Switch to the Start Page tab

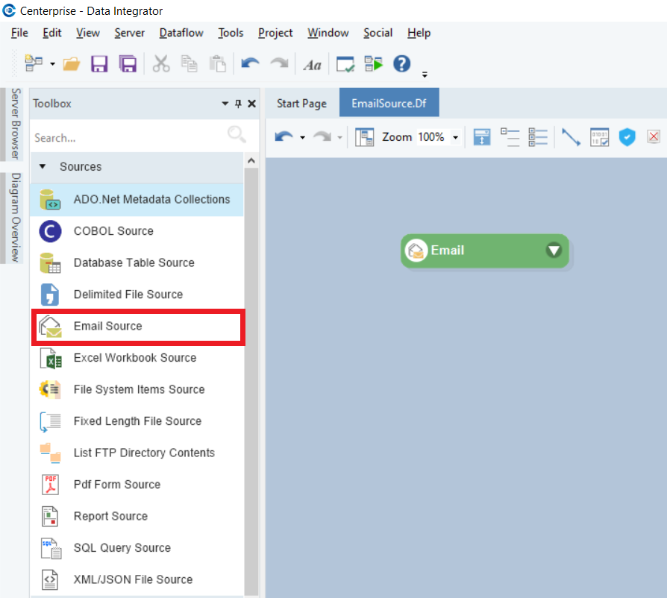pos(301,104)
